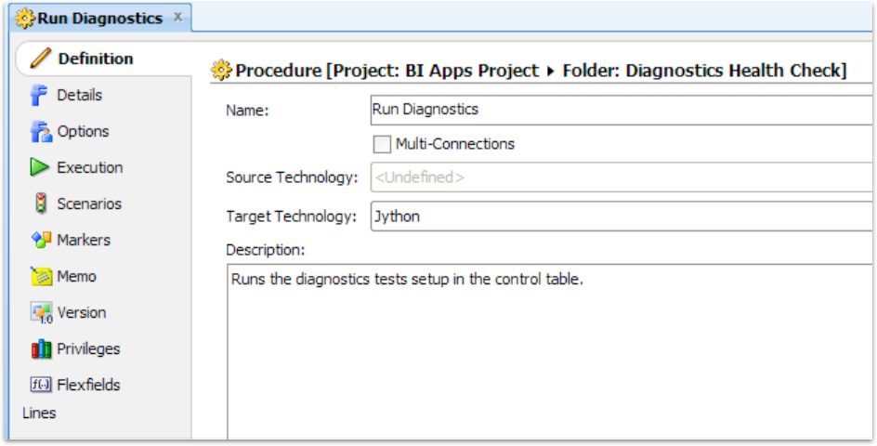This screenshot has width=877, height=446.
Task: Open the Target Technology Jython dropdown
Action: coord(622,216)
